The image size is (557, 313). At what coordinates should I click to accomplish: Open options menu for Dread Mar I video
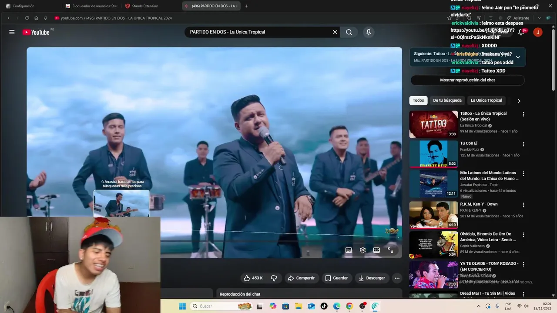coord(523,294)
